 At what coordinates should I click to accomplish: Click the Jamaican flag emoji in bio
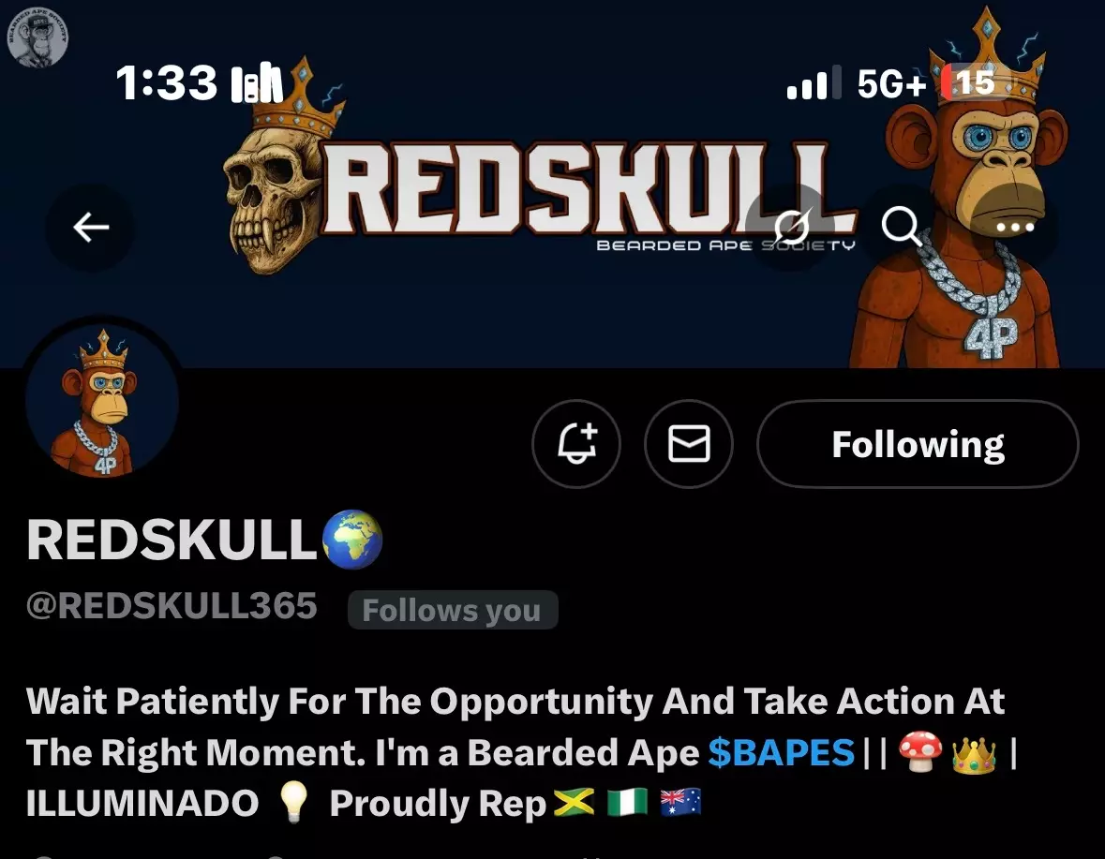point(574,803)
